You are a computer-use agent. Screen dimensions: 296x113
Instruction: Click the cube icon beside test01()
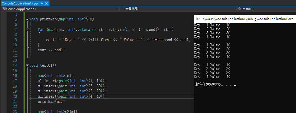[x=239, y=9]
